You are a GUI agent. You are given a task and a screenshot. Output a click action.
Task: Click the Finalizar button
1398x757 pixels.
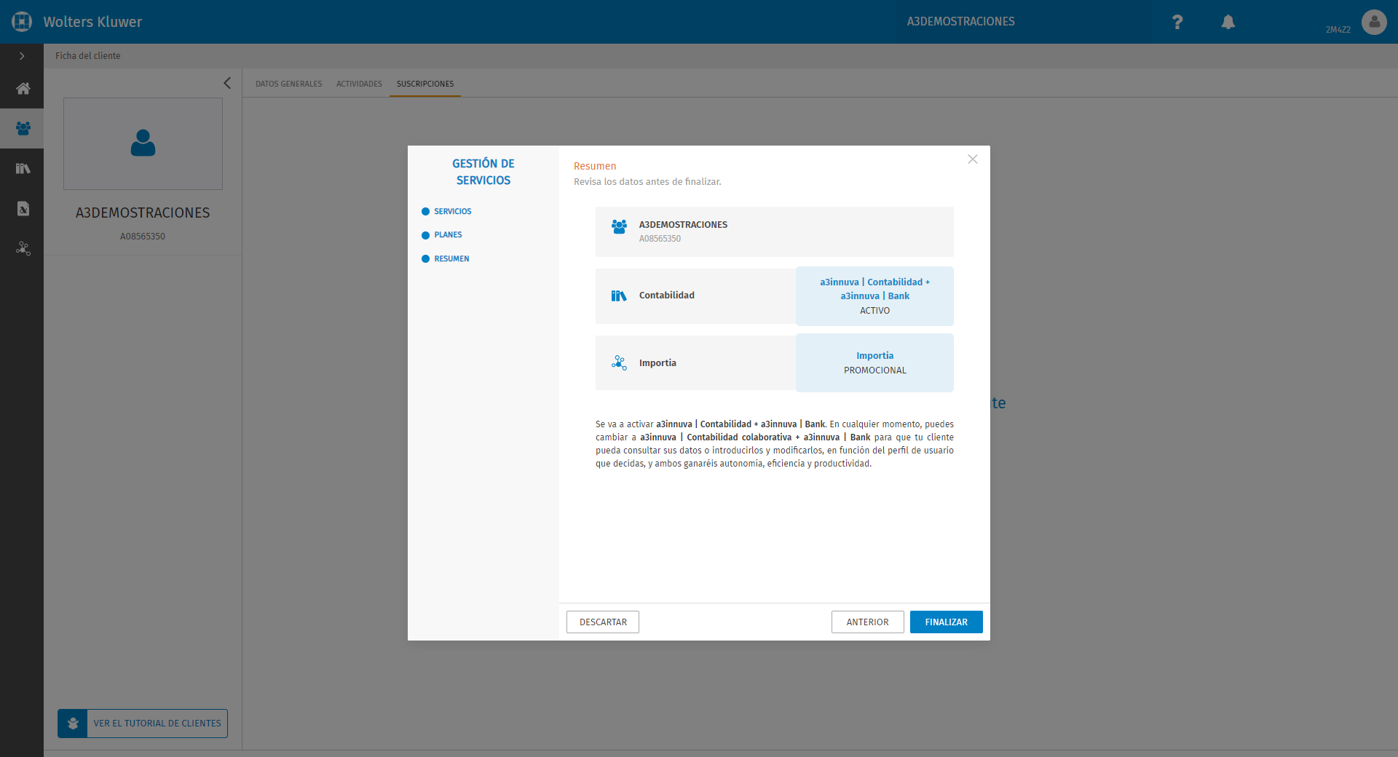point(946,622)
